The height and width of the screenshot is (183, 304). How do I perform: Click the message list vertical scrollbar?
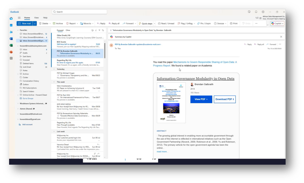coord(105,50)
